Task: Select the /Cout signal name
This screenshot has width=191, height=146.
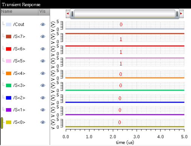Action: click(x=19, y=24)
